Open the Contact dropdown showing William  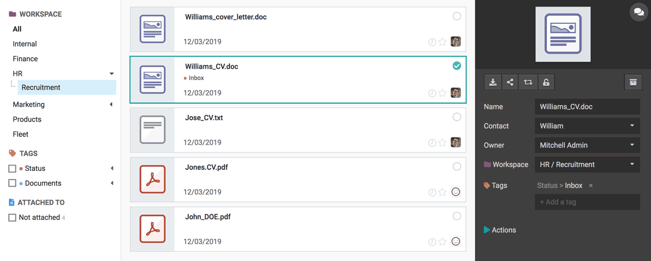587,126
